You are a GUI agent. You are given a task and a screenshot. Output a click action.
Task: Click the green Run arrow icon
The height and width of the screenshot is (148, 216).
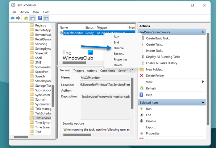[x=141, y=109]
